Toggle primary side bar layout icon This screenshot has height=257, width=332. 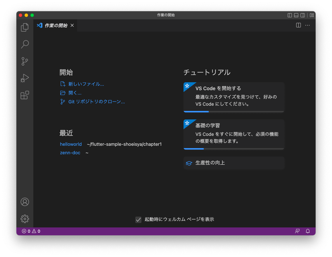(290, 15)
